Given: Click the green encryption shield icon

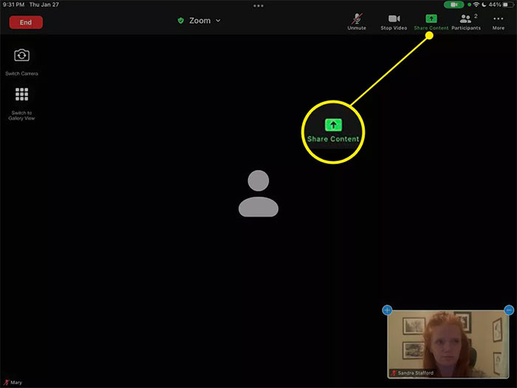Looking at the screenshot, I should pyautogui.click(x=181, y=21).
